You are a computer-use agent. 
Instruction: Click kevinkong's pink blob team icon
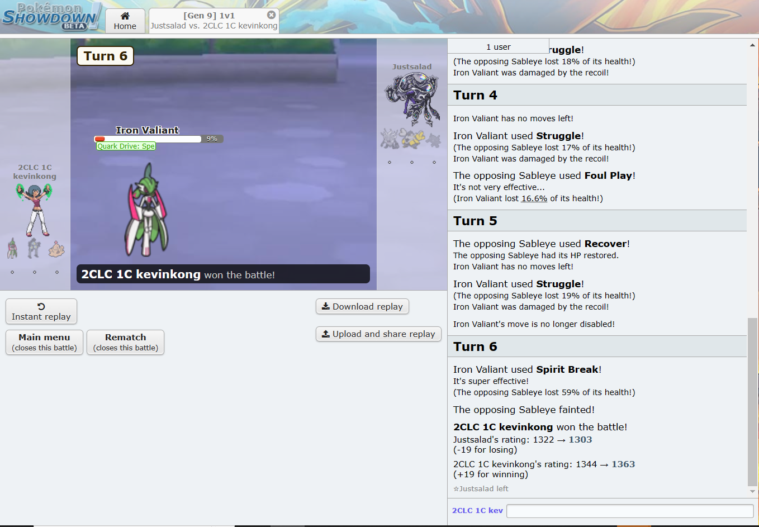(x=56, y=249)
